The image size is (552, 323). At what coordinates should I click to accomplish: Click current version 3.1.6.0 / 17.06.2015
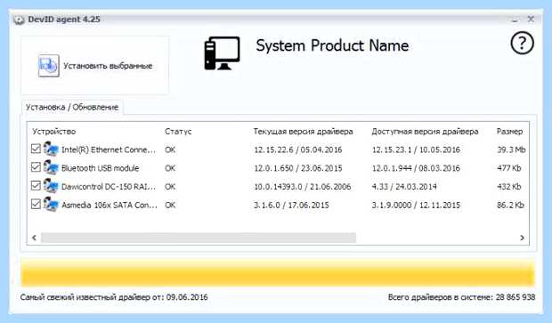[x=291, y=206]
